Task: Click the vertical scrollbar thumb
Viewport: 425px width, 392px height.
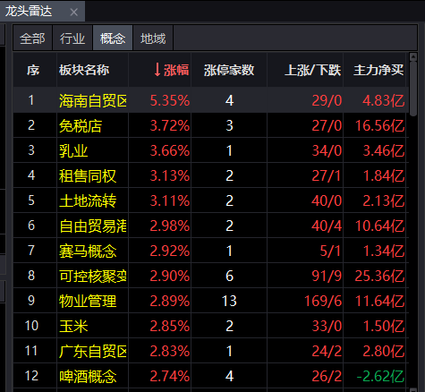Action: pyautogui.click(x=413, y=89)
